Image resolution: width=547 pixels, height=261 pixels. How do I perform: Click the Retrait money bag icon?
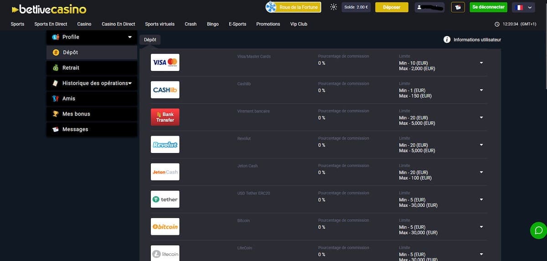(56, 68)
